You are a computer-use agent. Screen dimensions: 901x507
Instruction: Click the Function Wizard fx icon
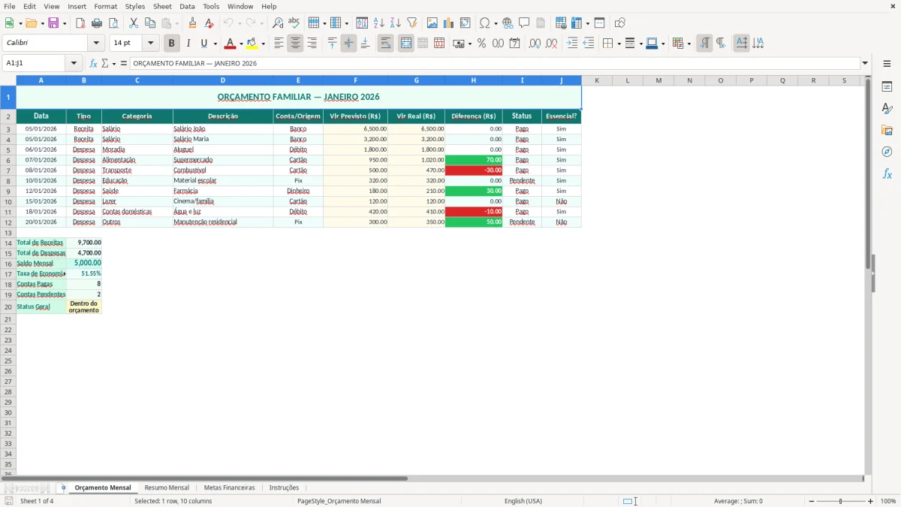(x=93, y=63)
